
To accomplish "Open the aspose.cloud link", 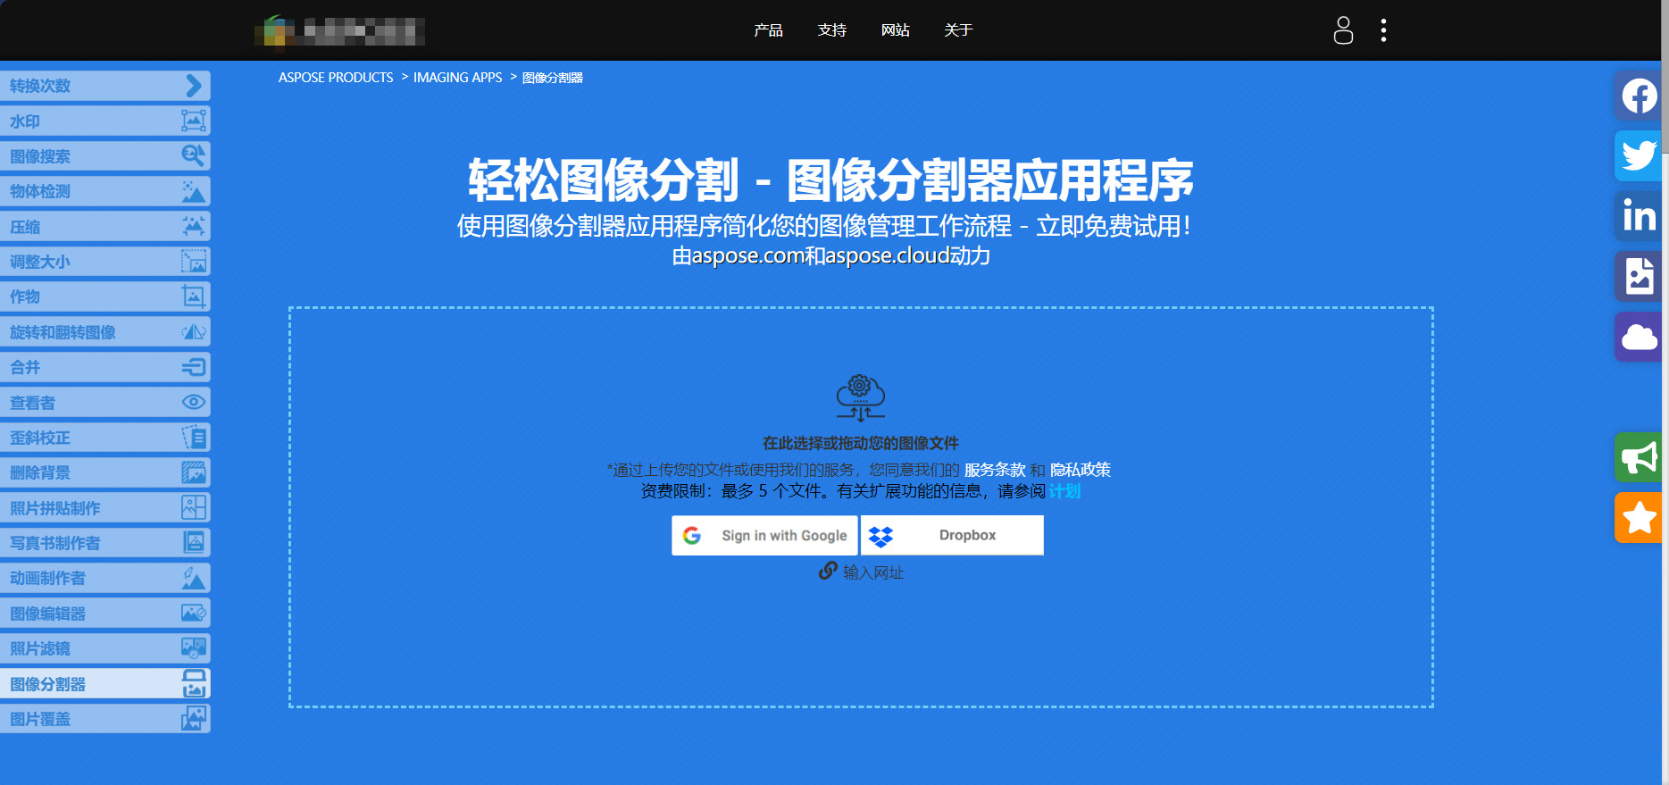I will [888, 256].
